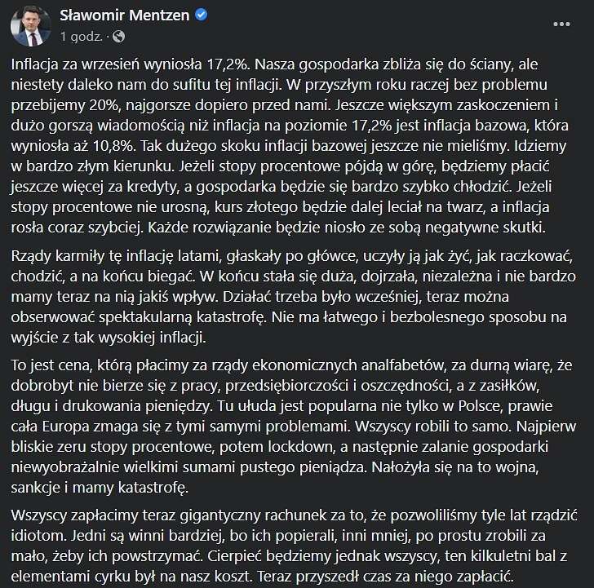Open the post via the '1 godz.' timestamp

point(82,37)
